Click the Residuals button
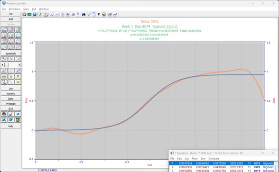This screenshot has height=172, width=279. point(11,54)
